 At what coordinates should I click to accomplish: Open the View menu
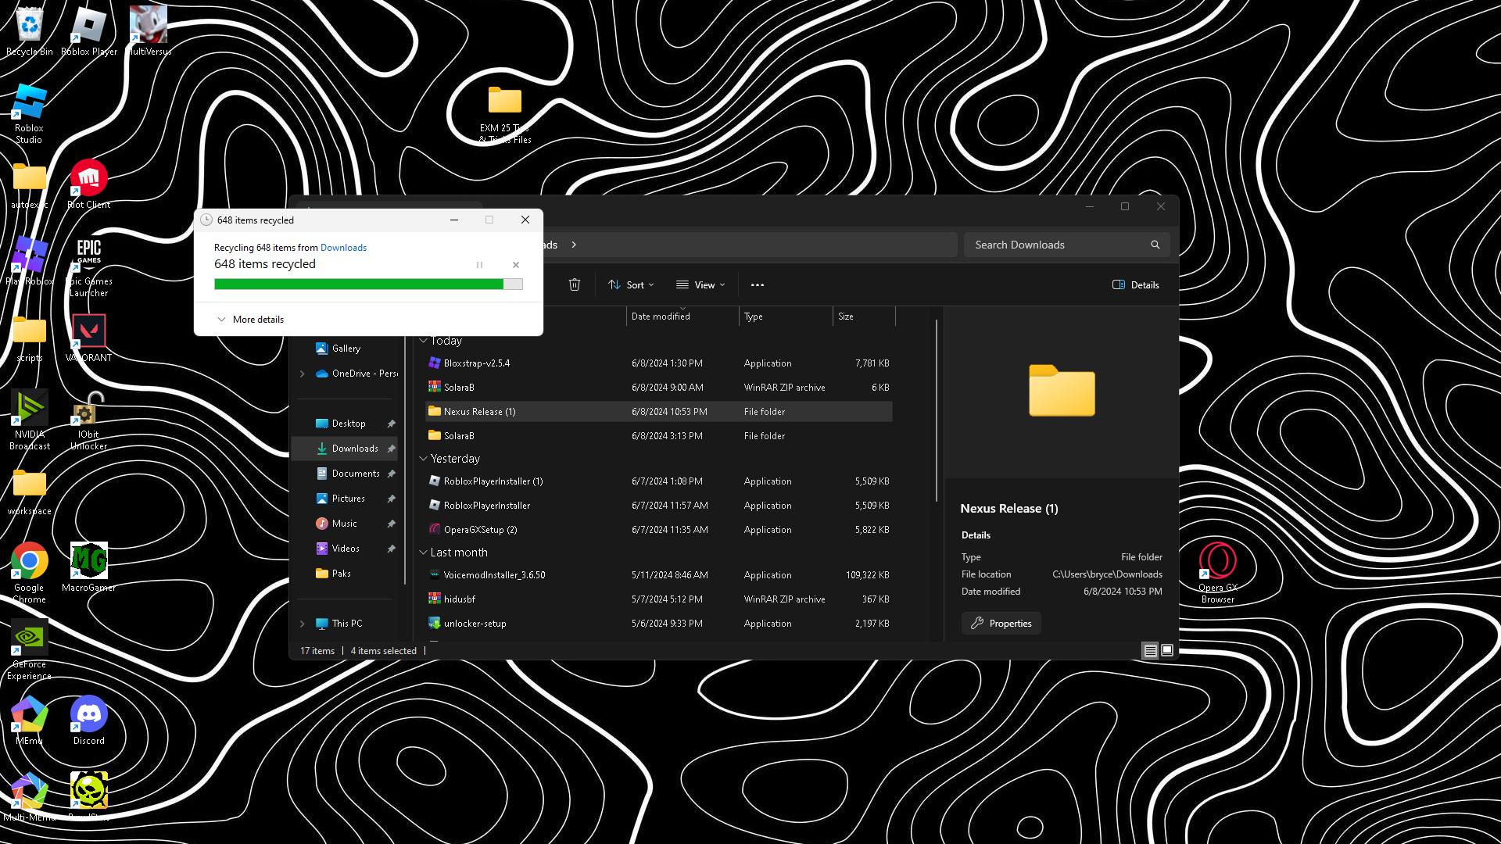click(x=700, y=285)
